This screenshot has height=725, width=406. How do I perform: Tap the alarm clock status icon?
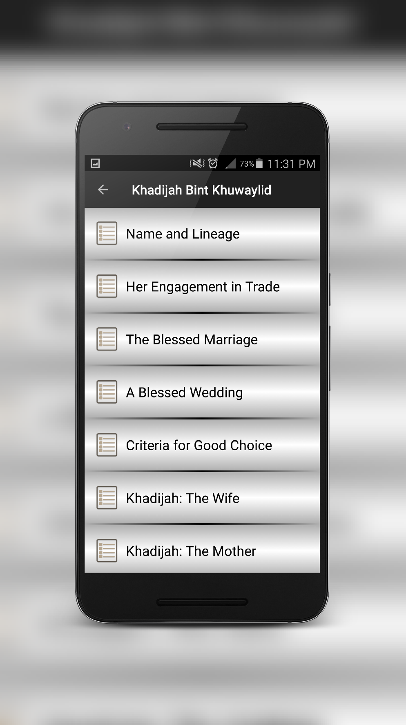[x=213, y=163]
